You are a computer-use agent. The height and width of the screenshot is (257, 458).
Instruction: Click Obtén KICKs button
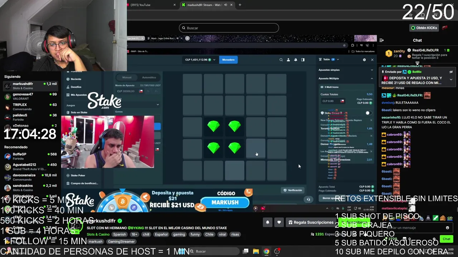[424, 28]
